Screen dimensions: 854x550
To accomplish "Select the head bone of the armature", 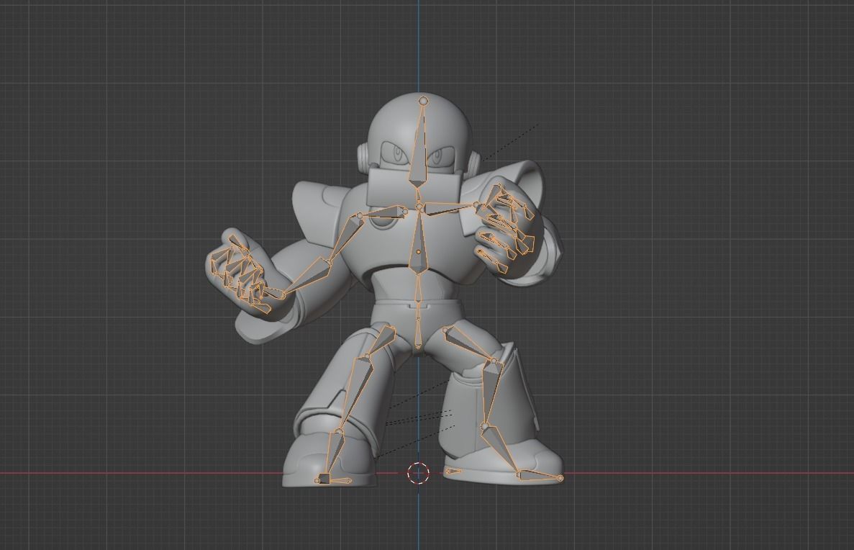I will (x=419, y=144).
